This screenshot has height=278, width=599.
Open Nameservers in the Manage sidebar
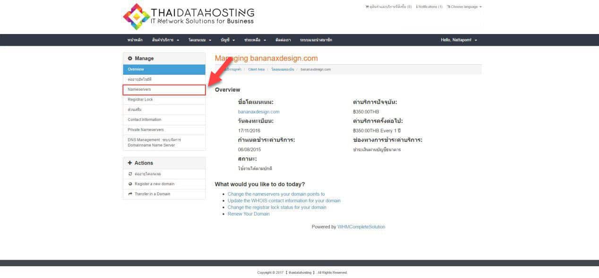tap(164, 89)
